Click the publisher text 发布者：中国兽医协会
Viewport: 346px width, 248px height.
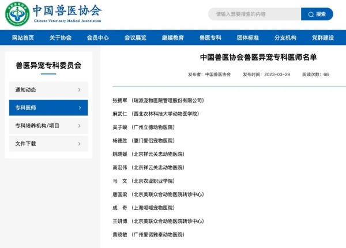point(209,74)
